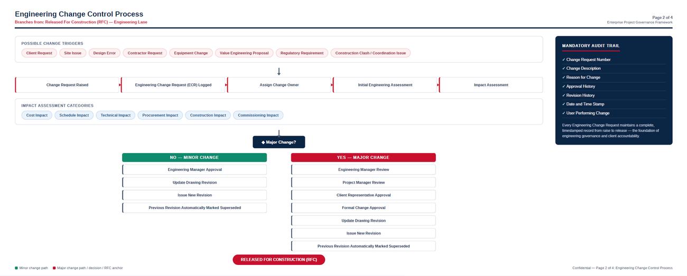Click the red RELEASED FOR CONSTRUCTION (RFC) pill

[279, 260]
